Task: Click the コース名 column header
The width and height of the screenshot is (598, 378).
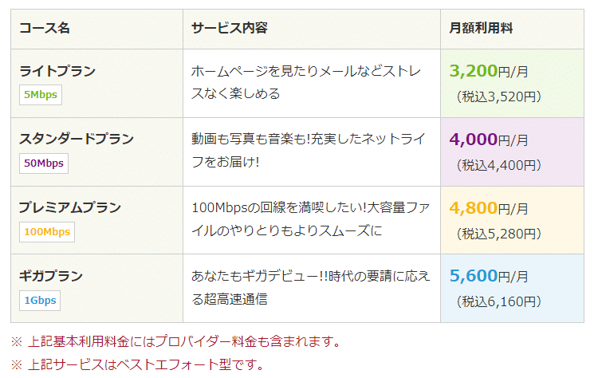Action: [x=45, y=28]
